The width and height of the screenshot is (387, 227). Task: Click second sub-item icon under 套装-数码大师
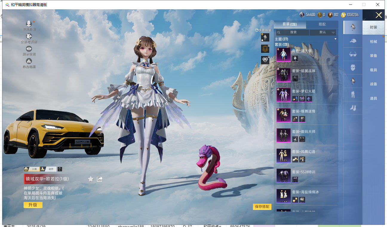point(302,139)
